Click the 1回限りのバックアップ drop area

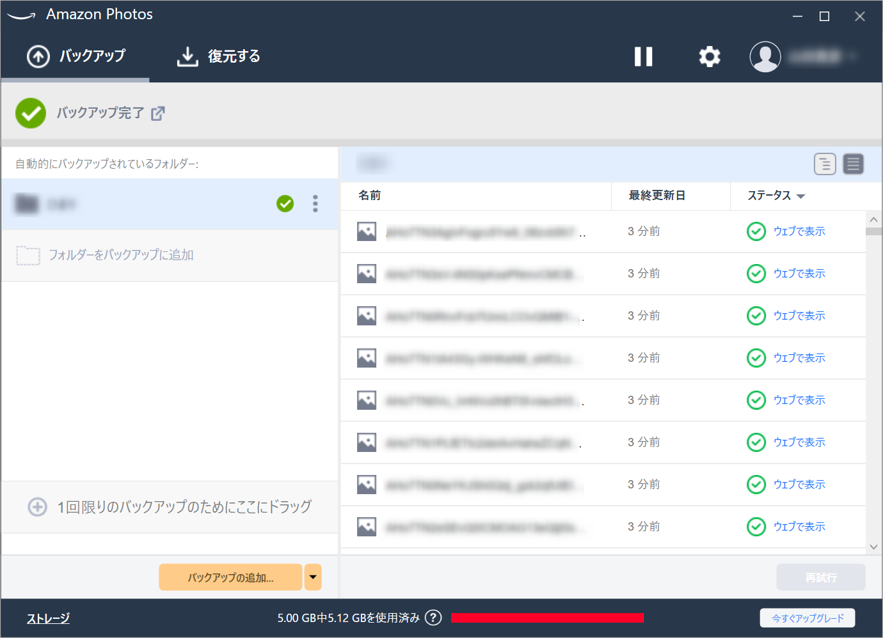170,507
